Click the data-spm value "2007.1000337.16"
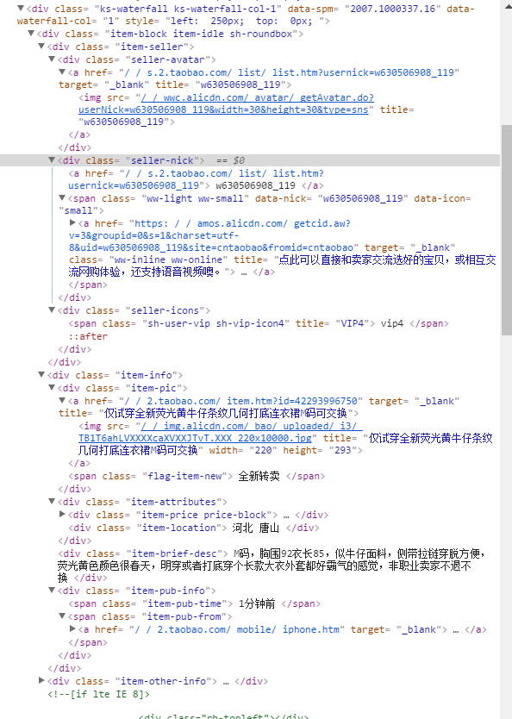The image size is (512, 719). [393, 9]
